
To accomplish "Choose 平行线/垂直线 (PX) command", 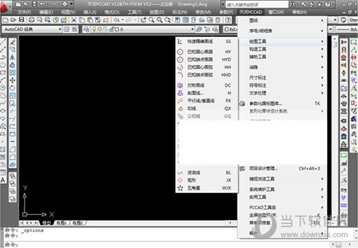I will pyautogui.click(x=206, y=101).
